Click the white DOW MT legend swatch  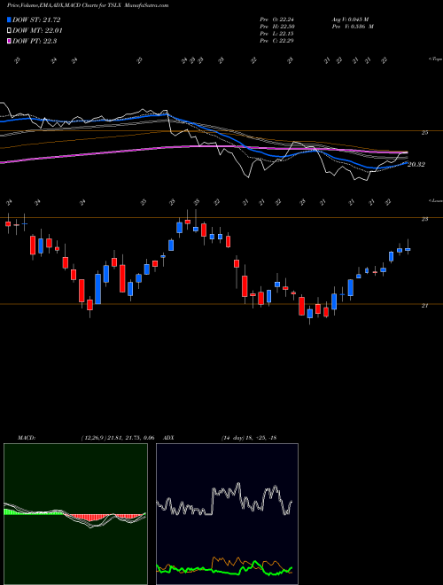(x=9, y=31)
